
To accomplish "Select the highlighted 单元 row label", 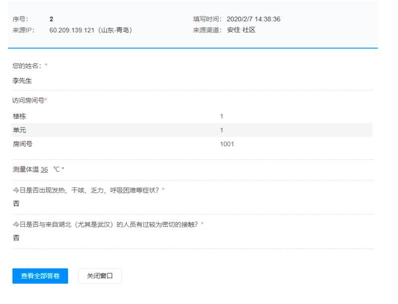I will click(x=19, y=130).
